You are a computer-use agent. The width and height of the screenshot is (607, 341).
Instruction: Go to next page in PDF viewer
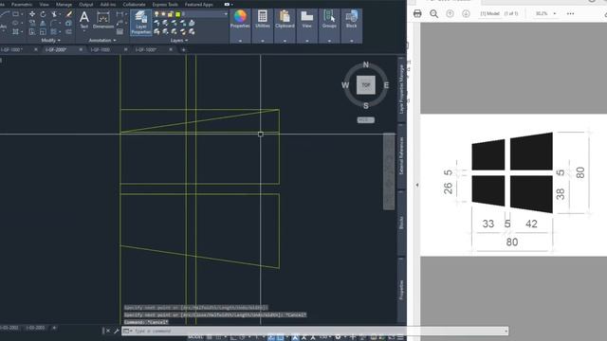point(466,13)
